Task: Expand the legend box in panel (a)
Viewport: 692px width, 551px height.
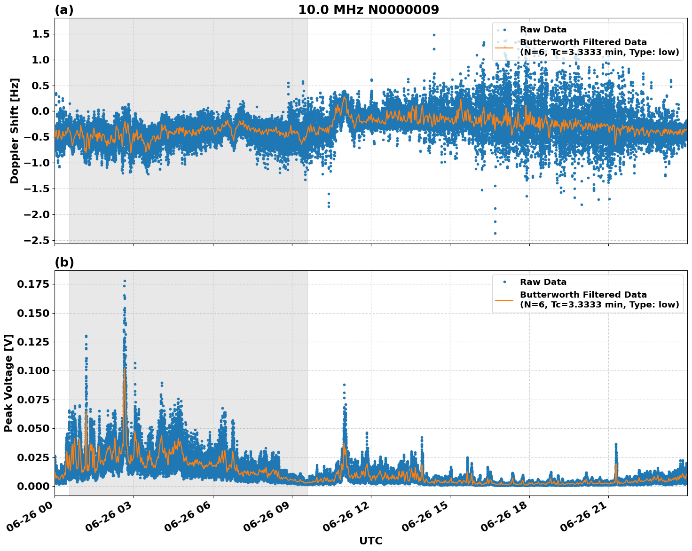Action: pos(588,40)
